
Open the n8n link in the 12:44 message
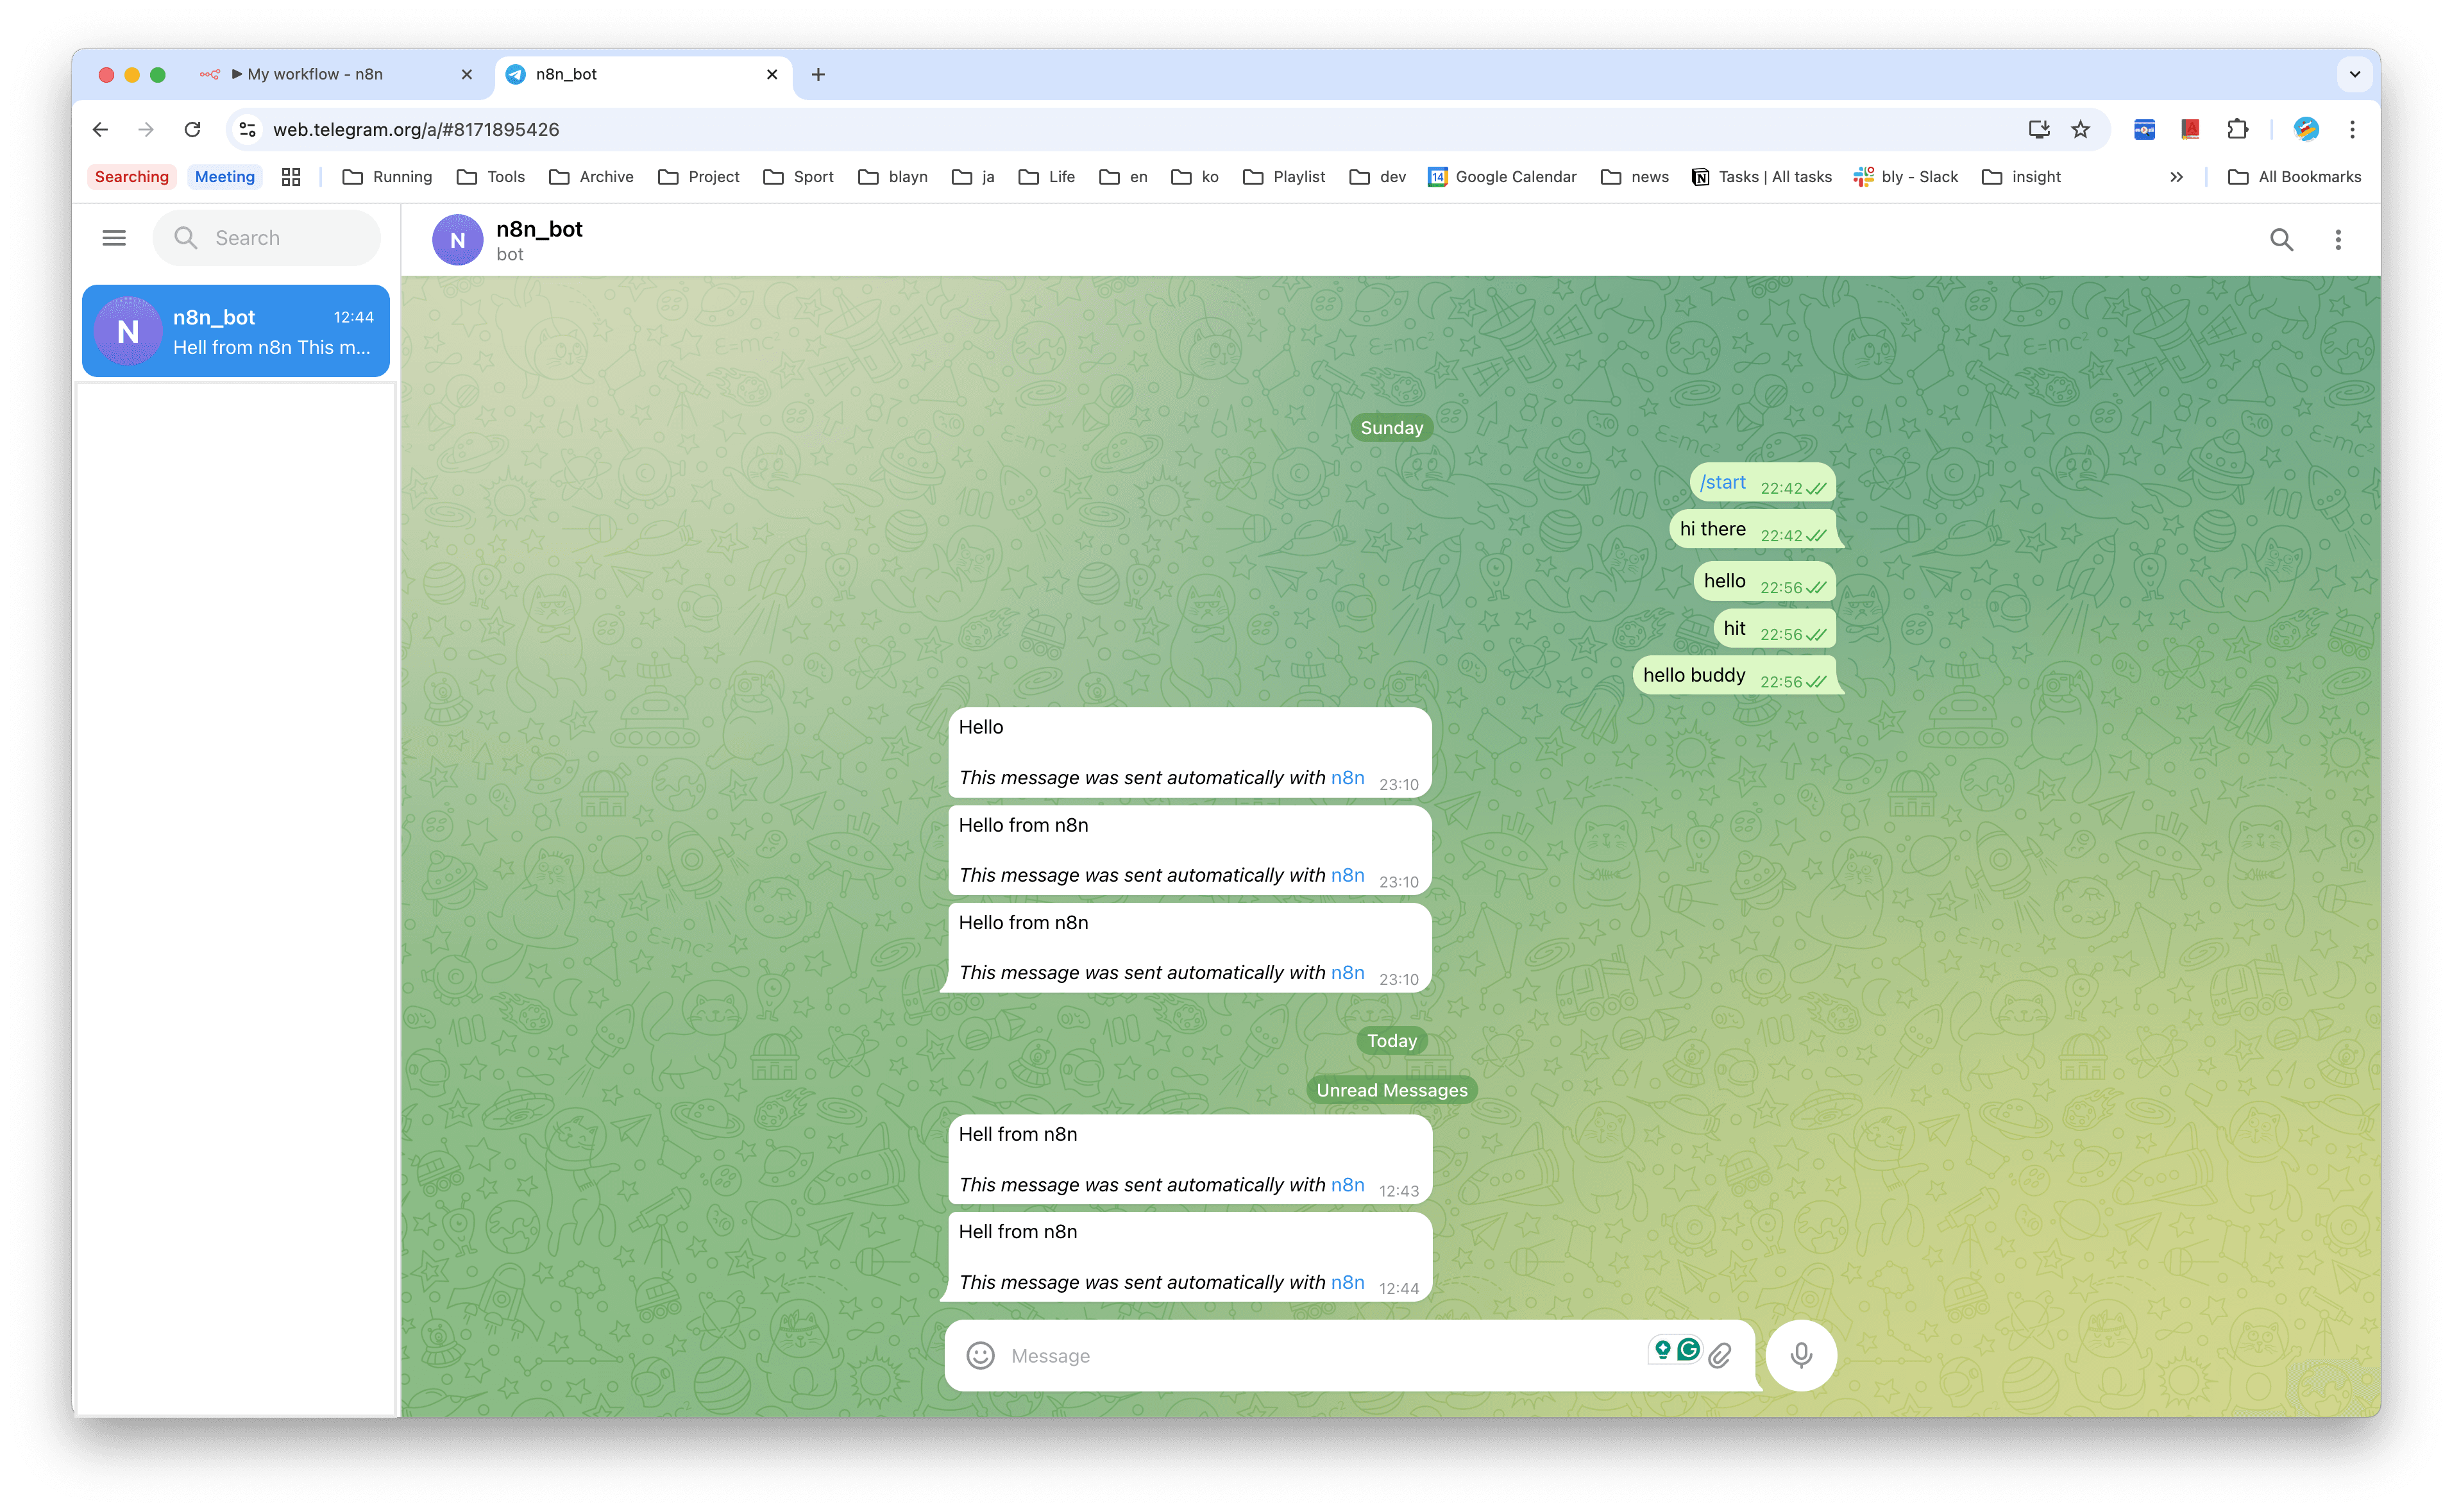[1347, 1282]
